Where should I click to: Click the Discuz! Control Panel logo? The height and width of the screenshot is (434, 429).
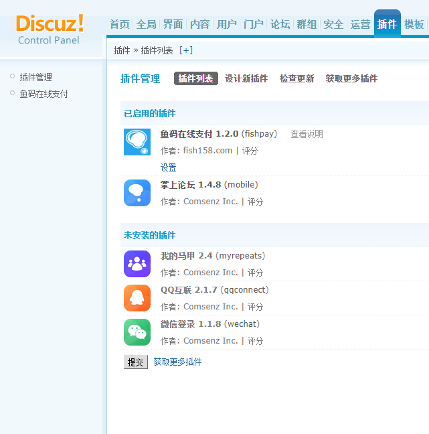tap(50, 29)
